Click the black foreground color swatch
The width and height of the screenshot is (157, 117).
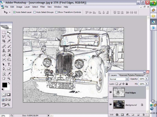click(5, 85)
